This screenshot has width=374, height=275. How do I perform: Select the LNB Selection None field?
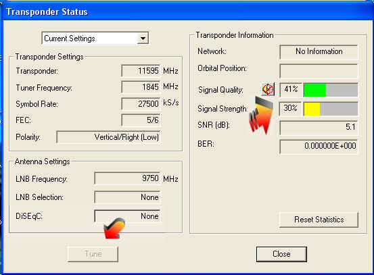127,197
